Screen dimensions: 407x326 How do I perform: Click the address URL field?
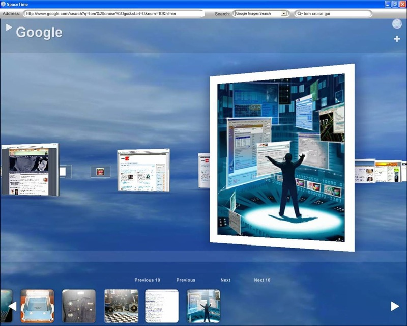pos(113,14)
